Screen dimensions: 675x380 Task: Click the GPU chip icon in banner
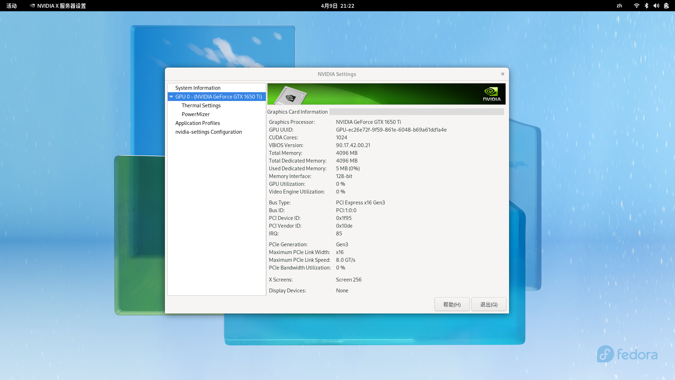pyautogui.click(x=290, y=96)
